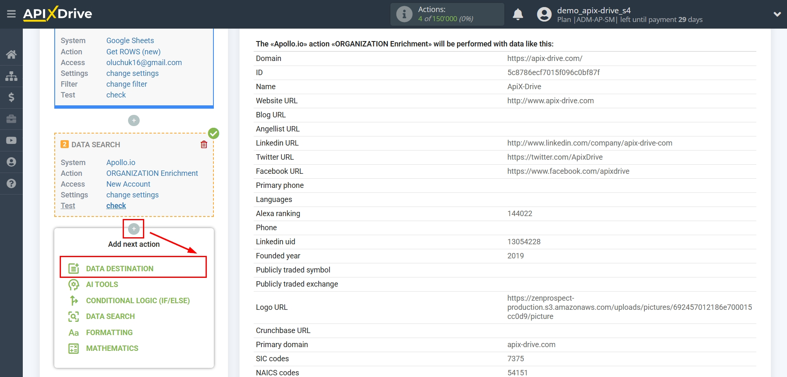Open the connections dashboard sidebar icon
The height and width of the screenshot is (377, 787).
coord(11,76)
